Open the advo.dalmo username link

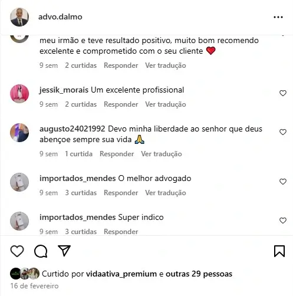[60, 17]
